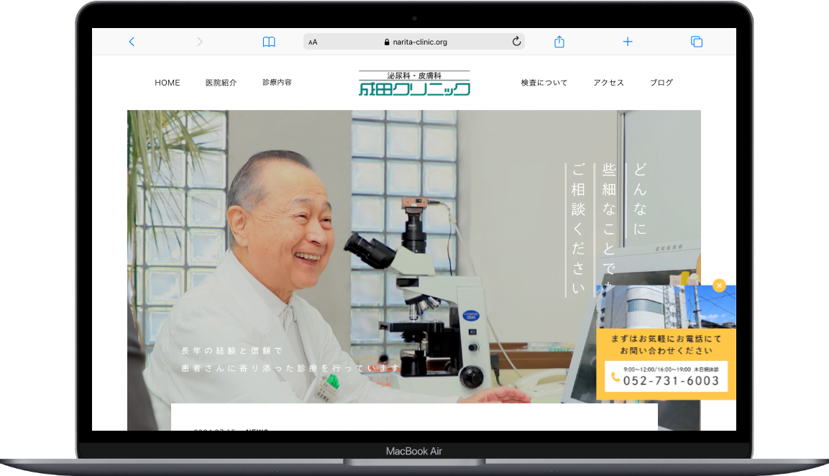Add a new tab with the plus icon
Image resolution: width=829 pixels, height=476 pixels.
[x=628, y=42]
